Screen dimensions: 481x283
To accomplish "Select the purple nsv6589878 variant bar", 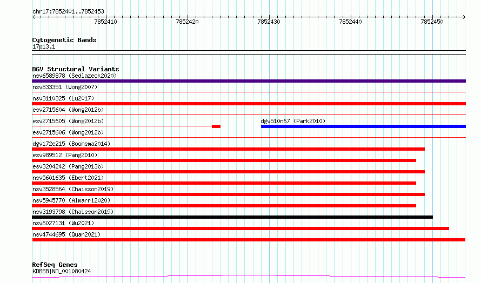I will 249,81.
